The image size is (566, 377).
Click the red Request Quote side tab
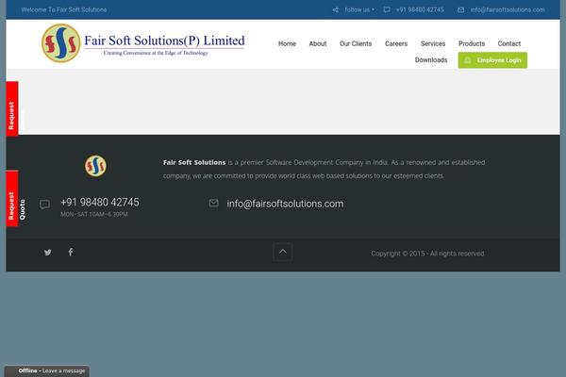click(12, 199)
